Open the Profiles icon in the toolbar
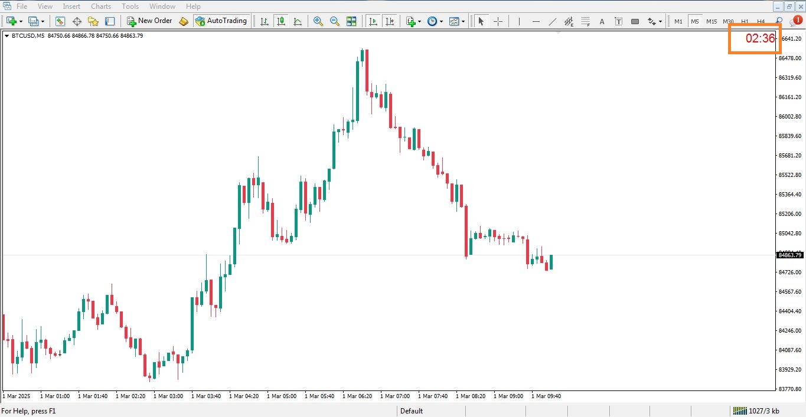 point(33,21)
